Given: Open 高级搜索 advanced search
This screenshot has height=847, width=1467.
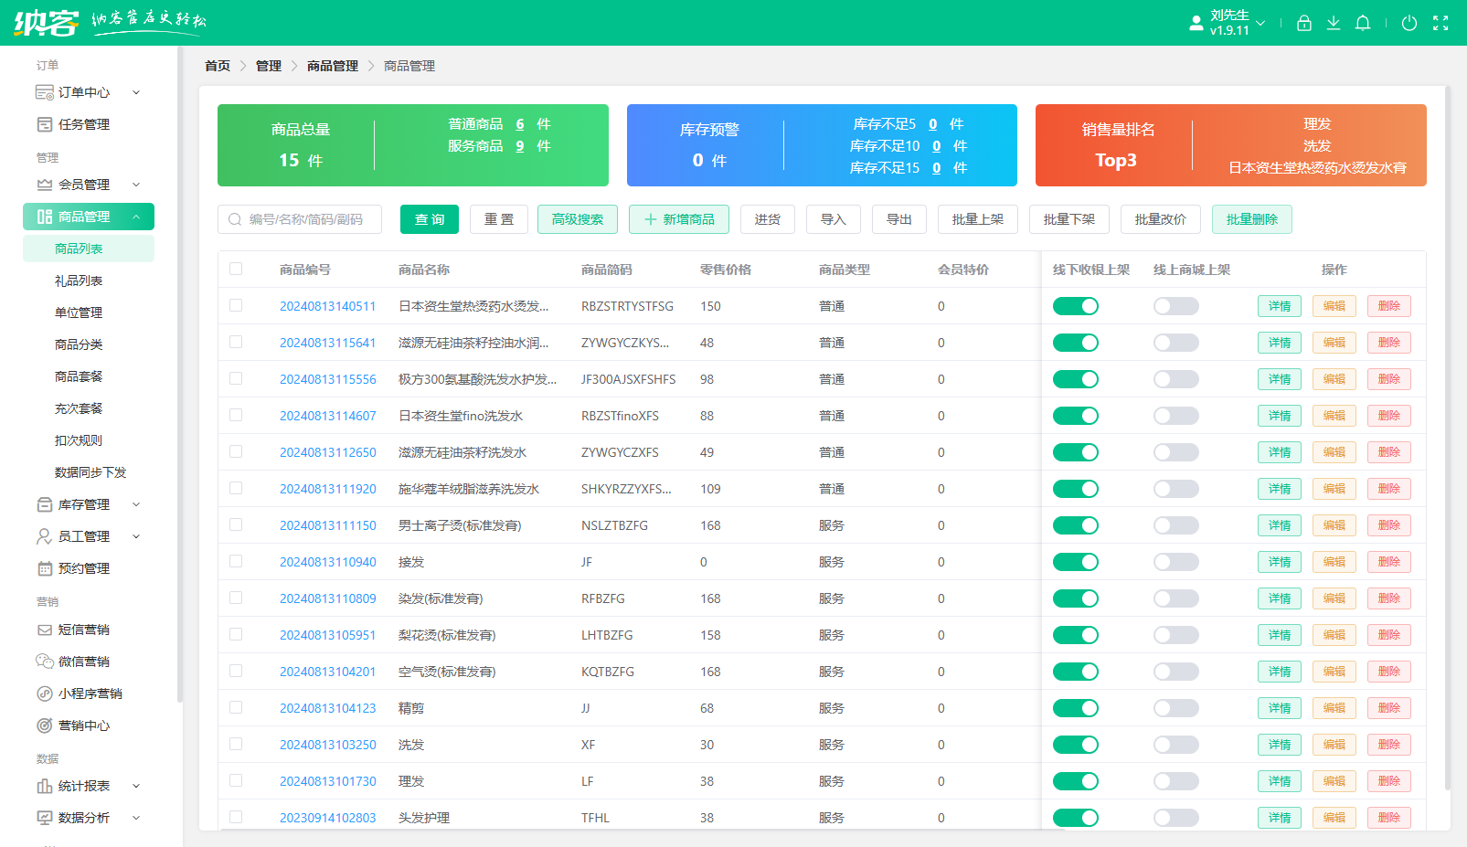Looking at the screenshot, I should (x=578, y=219).
